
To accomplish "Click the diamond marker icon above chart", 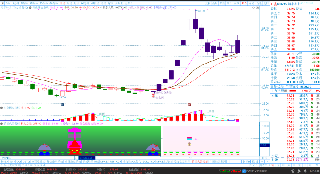I will pos(253,7).
